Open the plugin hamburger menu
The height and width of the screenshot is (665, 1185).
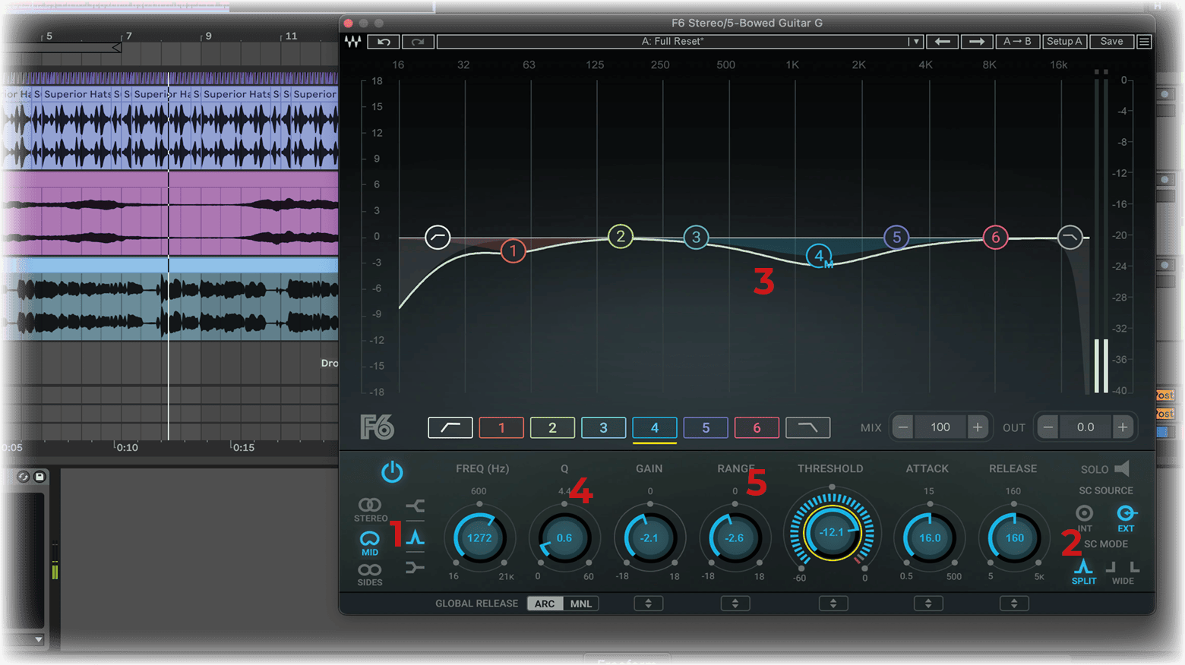pos(1143,42)
